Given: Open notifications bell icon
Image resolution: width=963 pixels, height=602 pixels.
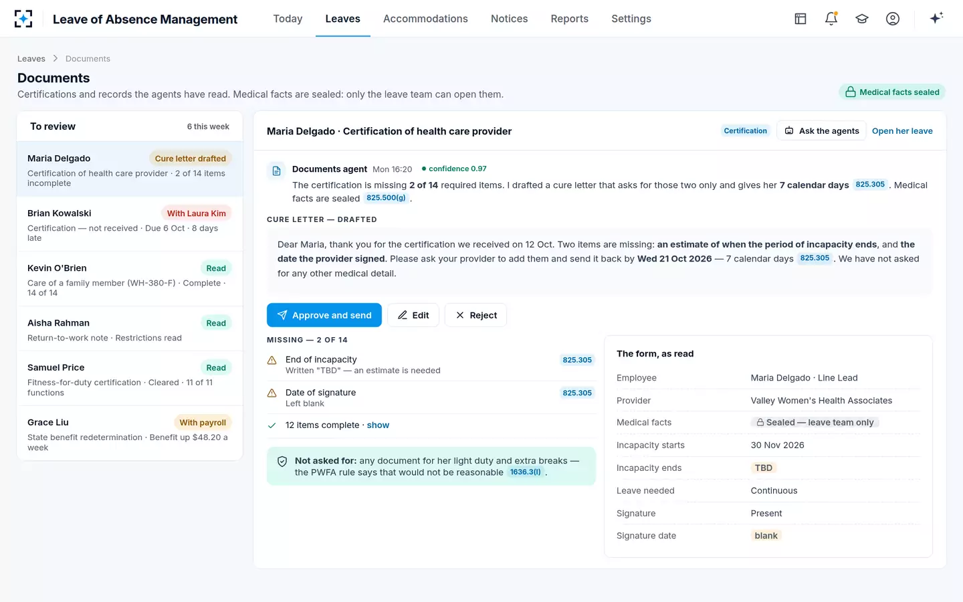Looking at the screenshot, I should 831,19.
